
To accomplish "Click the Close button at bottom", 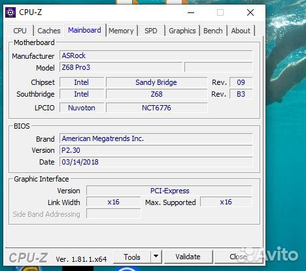I will (x=239, y=257).
